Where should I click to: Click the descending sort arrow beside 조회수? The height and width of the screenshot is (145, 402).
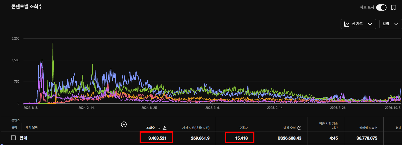(159, 128)
